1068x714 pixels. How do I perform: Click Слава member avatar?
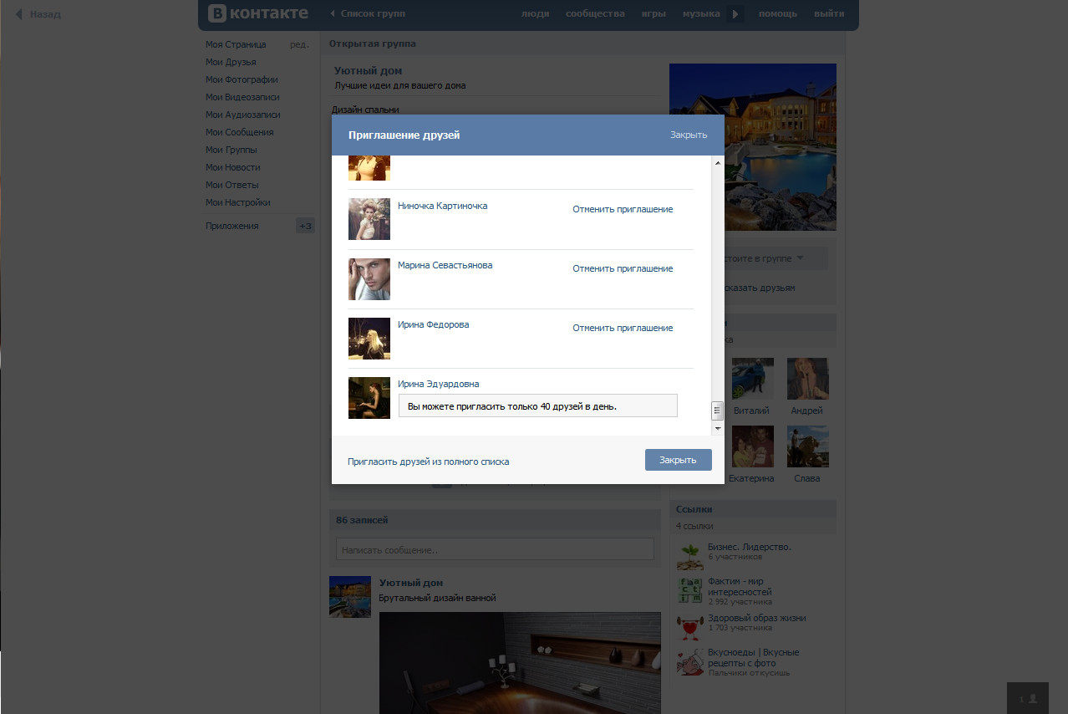807,446
